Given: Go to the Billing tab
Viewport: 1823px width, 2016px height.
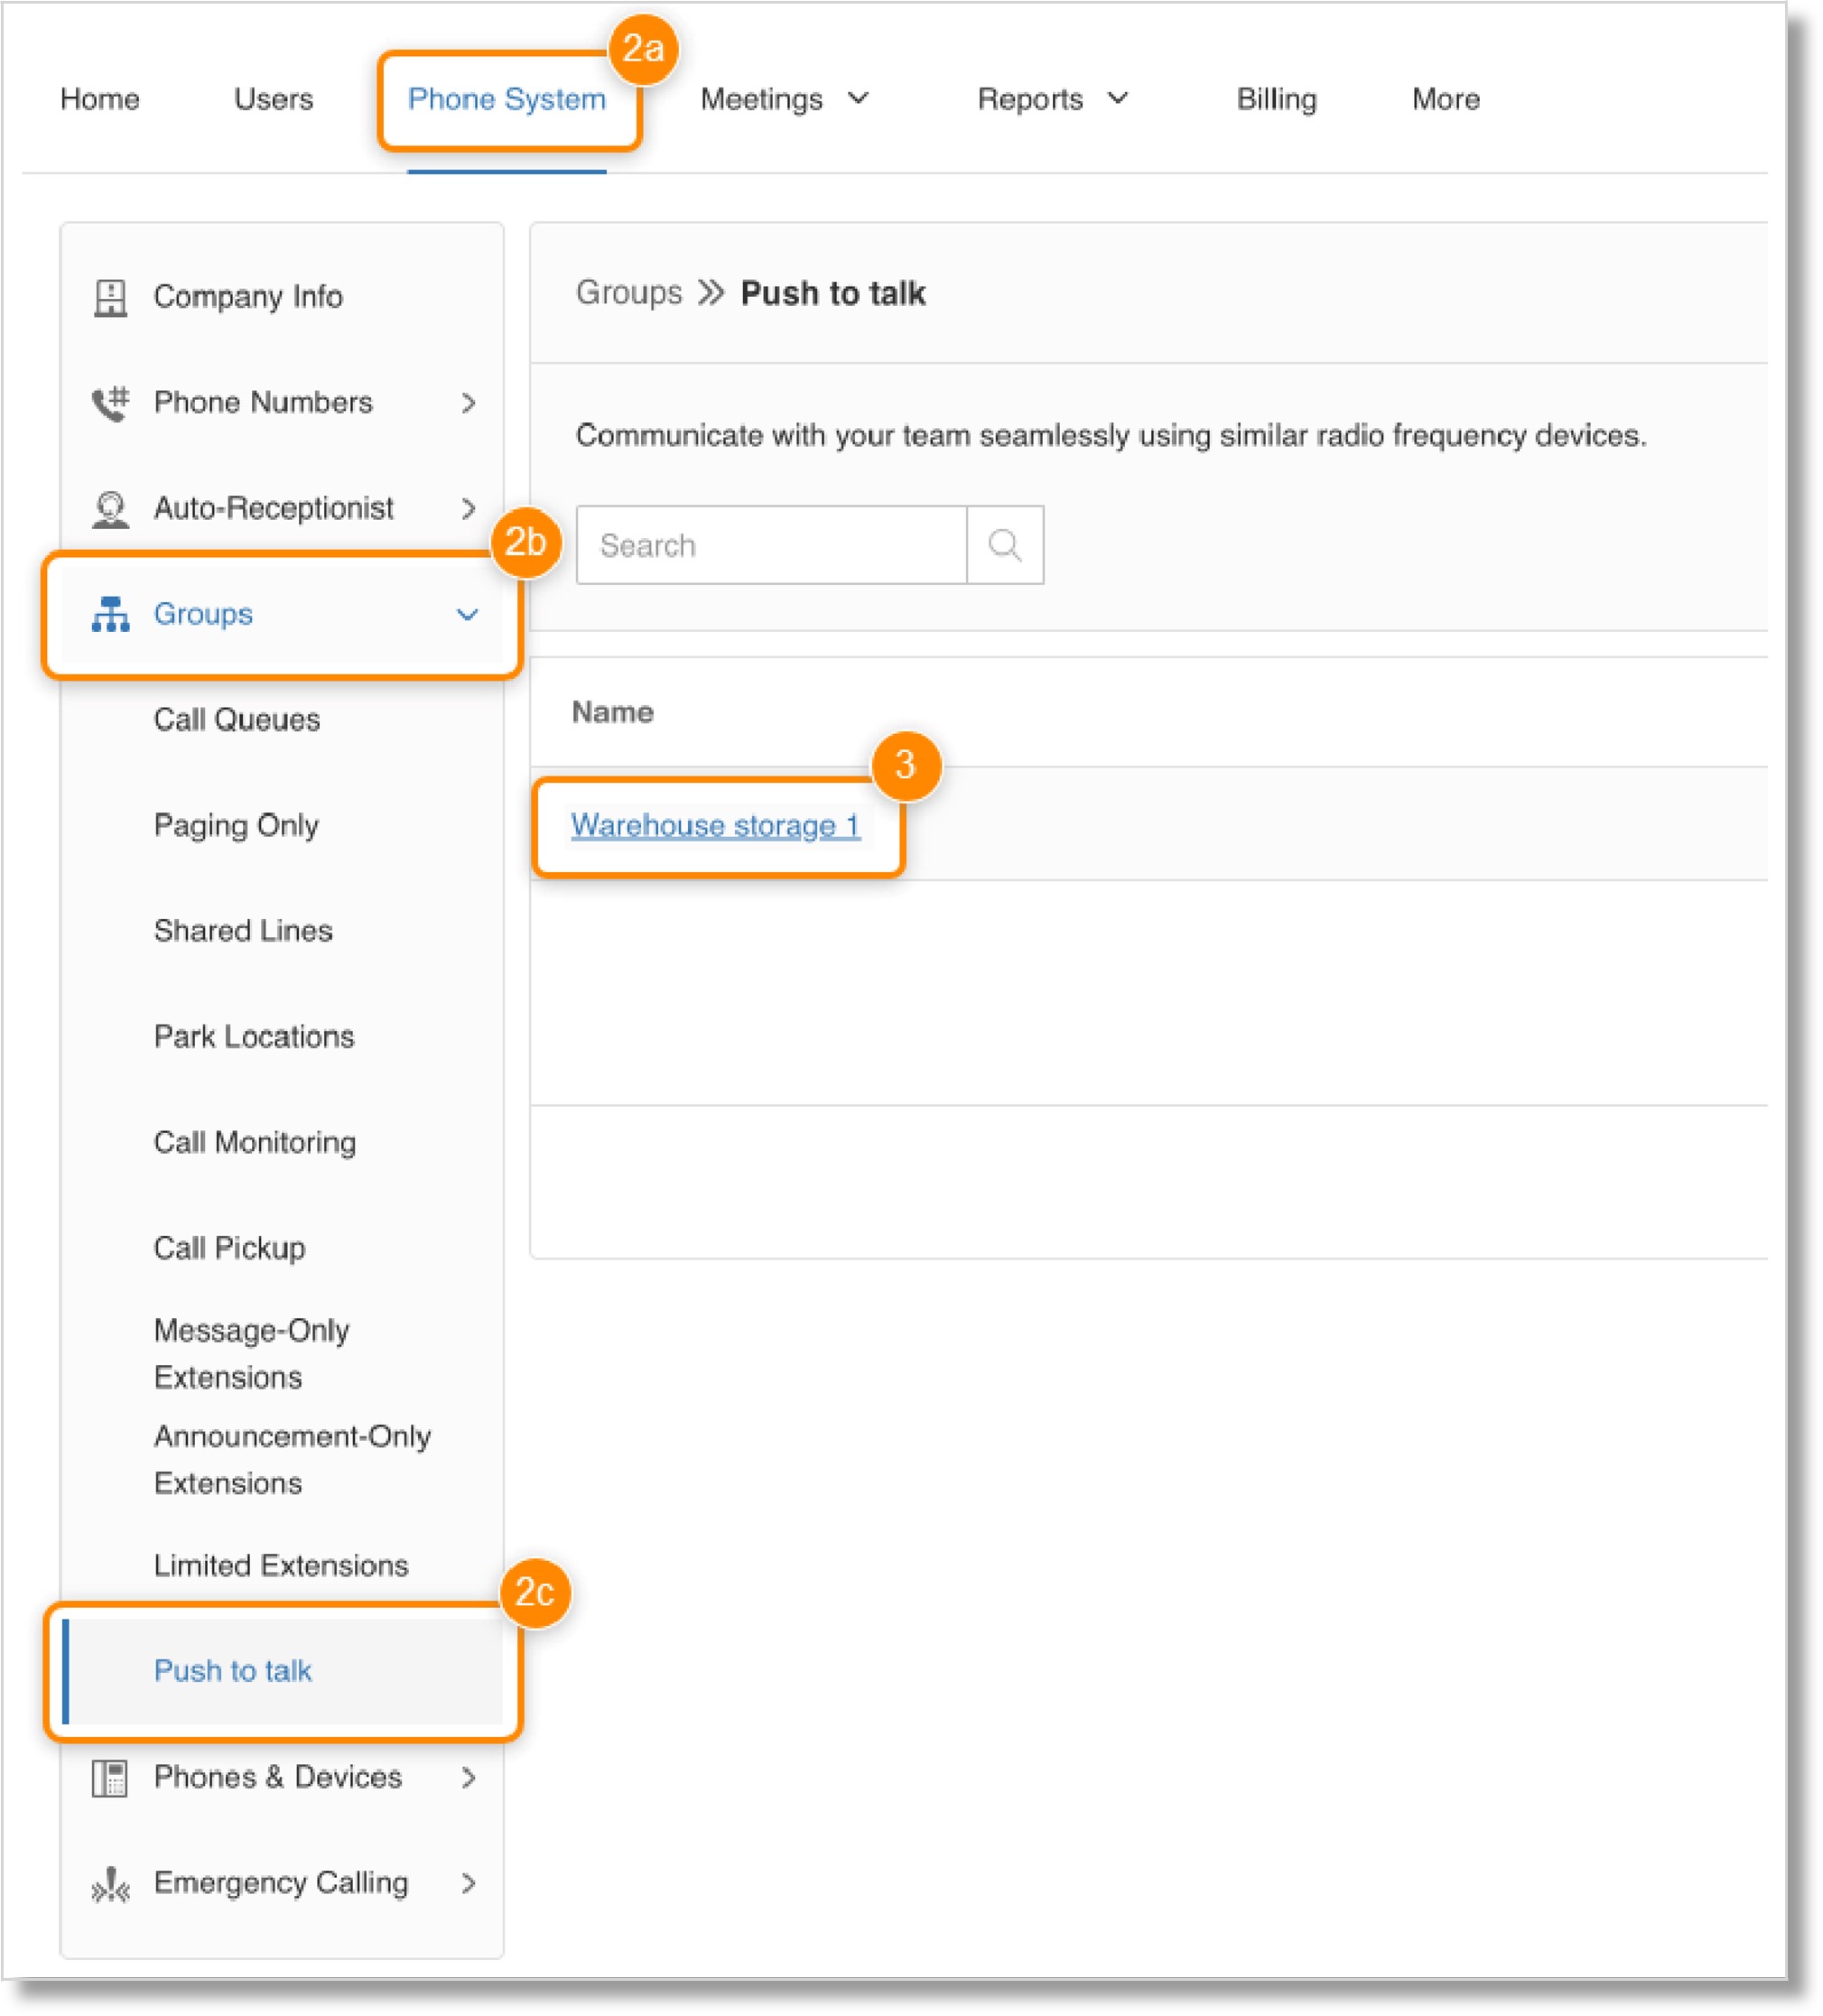Looking at the screenshot, I should pyautogui.click(x=1276, y=99).
